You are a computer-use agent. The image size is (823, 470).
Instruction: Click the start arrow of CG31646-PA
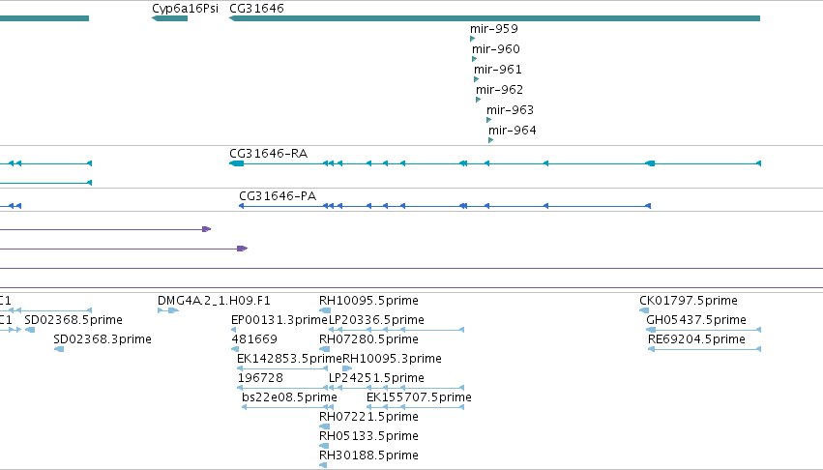point(242,206)
